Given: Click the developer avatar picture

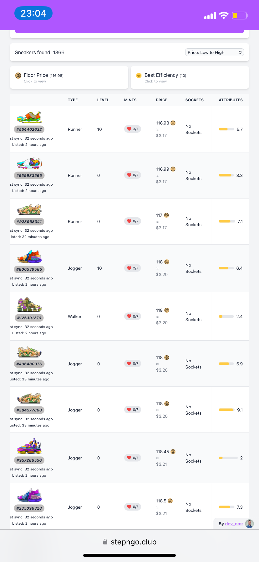Looking at the screenshot, I should pos(249,523).
